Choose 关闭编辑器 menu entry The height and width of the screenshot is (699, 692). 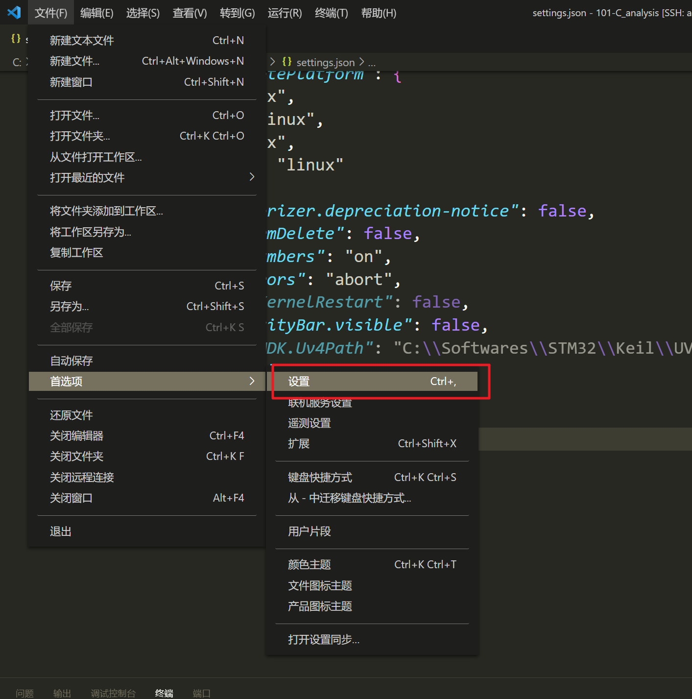click(x=147, y=435)
